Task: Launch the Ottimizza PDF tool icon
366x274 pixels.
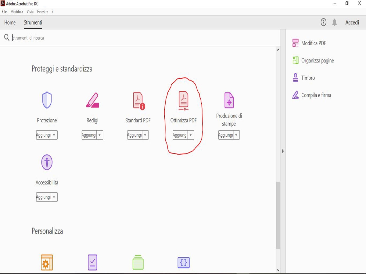Action: [x=184, y=101]
